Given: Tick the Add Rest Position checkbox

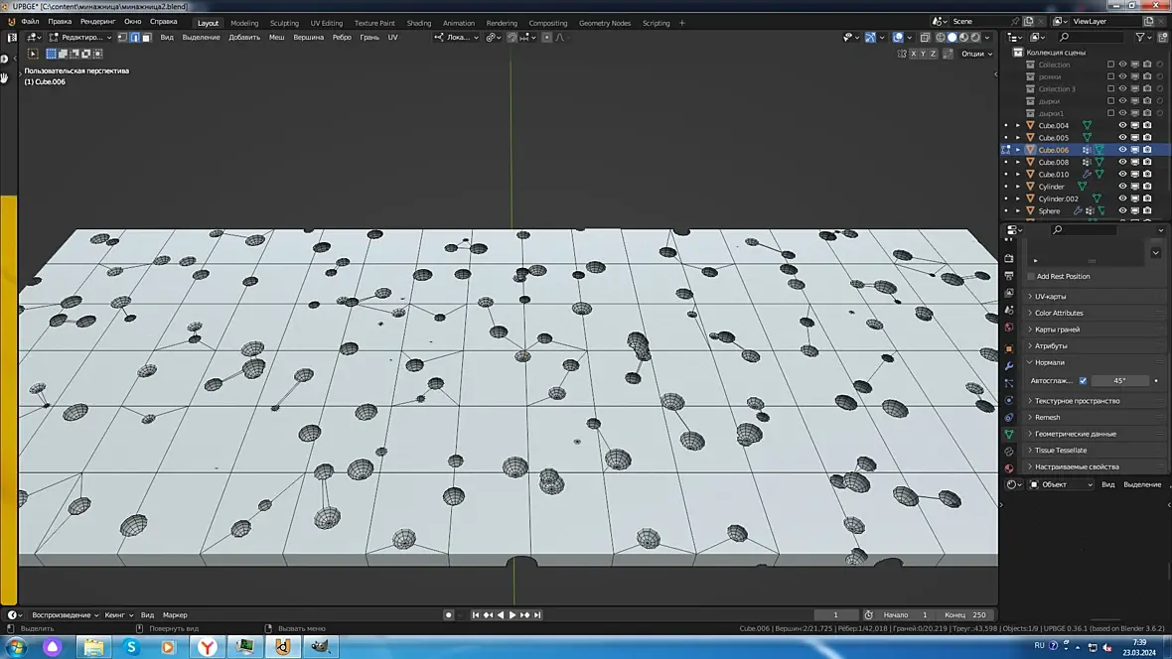Looking at the screenshot, I should pos(1031,277).
